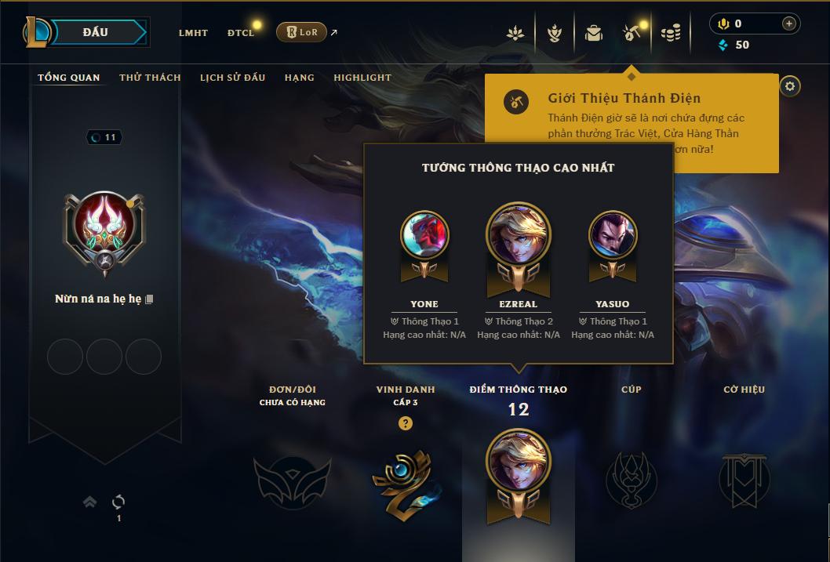Image resolution: width=830 pixels, height=562 pixels.
Task: Launch the LoR external link button
Action: [x=301, y=32]
